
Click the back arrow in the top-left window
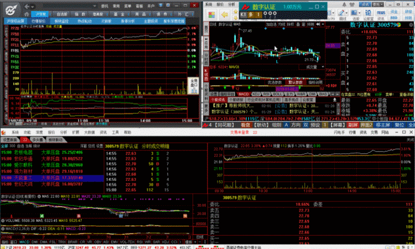[x=27, y=6]
